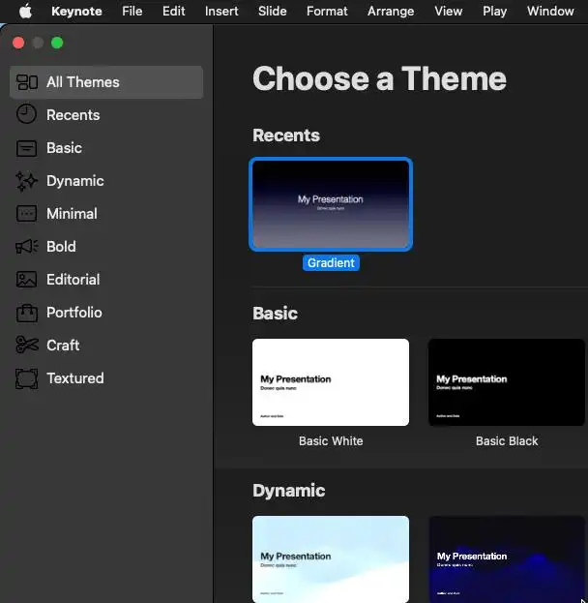Open the Minimal category label
This screenshot has height=603, width=588.
[x=72, y=214]
